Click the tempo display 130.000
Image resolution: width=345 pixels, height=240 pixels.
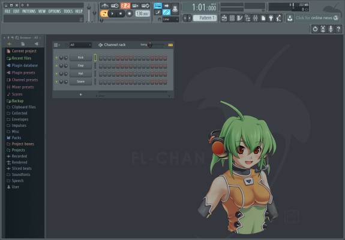142,14
